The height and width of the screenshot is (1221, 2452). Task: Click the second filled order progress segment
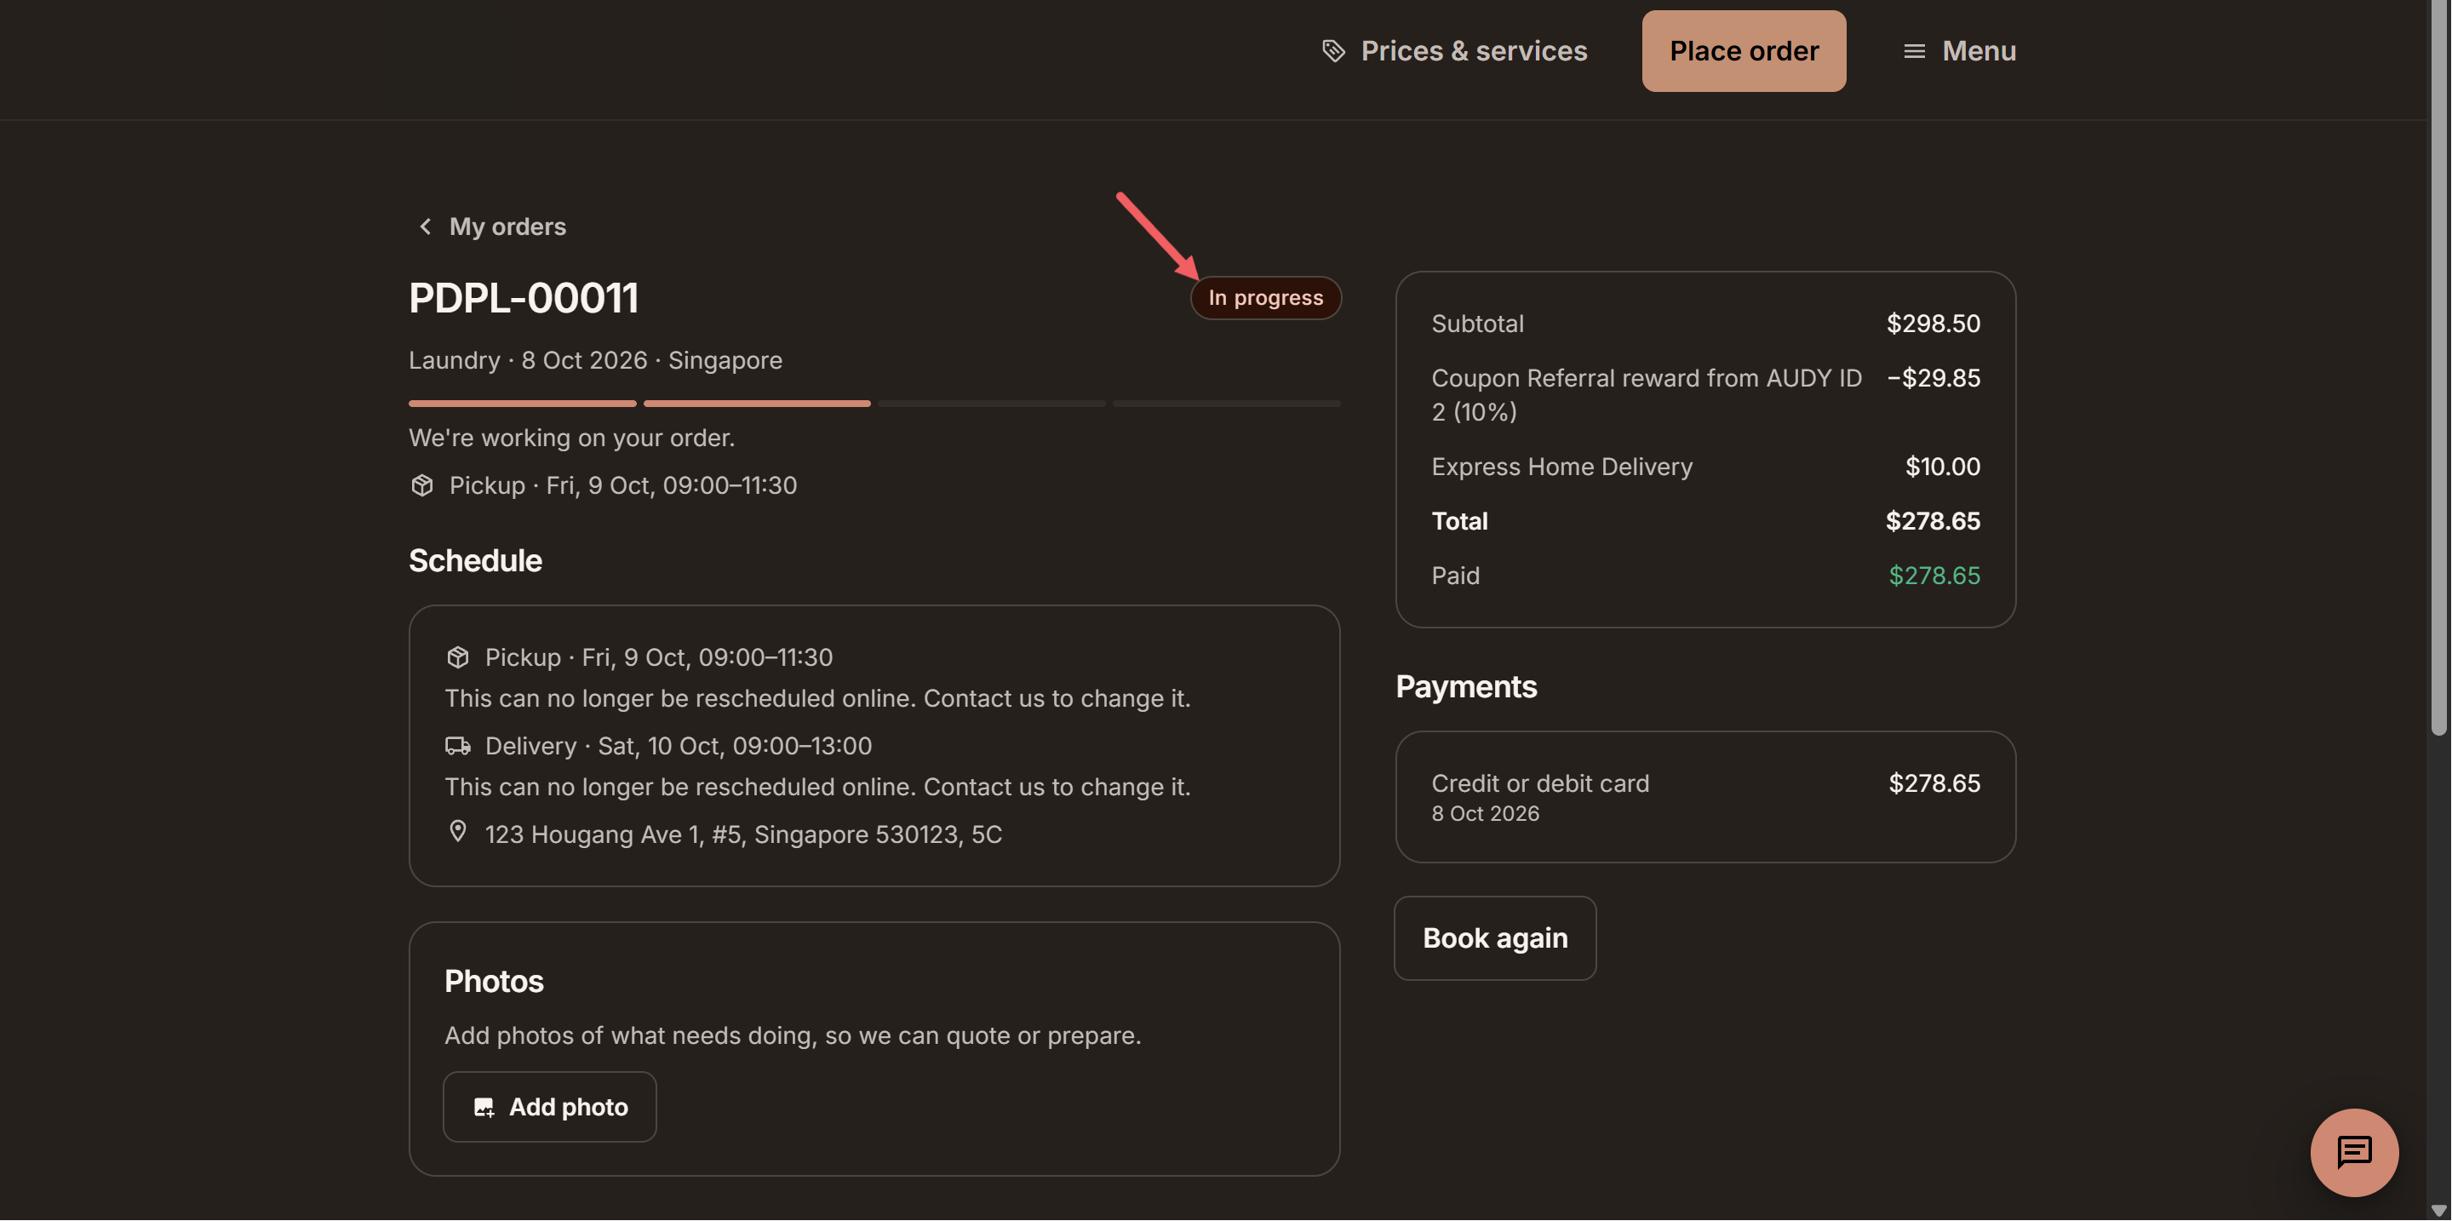[757, 404]
